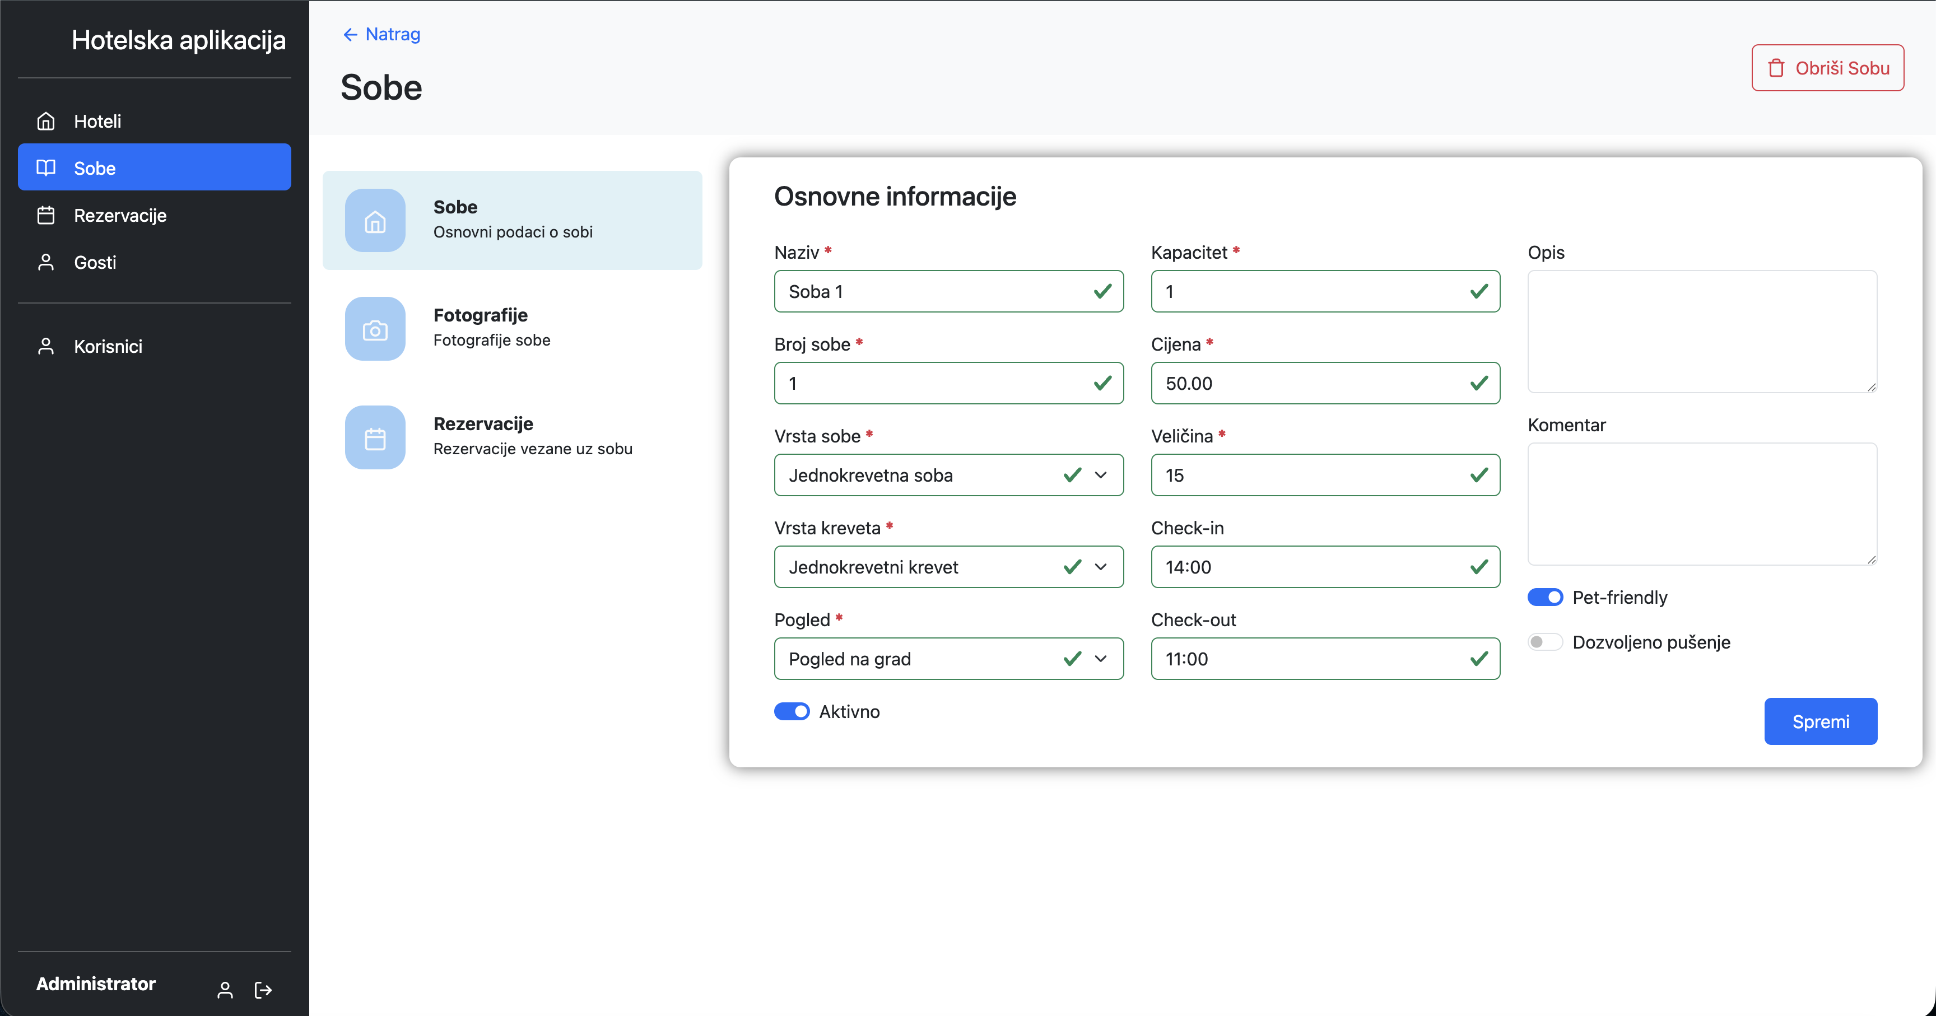Open the Pogled dropdown list
Image resolution: width=1936 pixels, height=1016 pixels.
click(x=948, y=659)
